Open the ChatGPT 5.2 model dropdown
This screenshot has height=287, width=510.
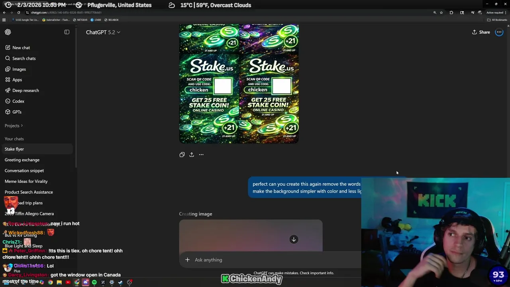tap(103, 32)
